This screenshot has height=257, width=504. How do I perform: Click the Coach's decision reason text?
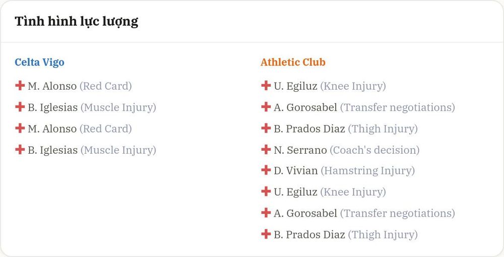375,150
